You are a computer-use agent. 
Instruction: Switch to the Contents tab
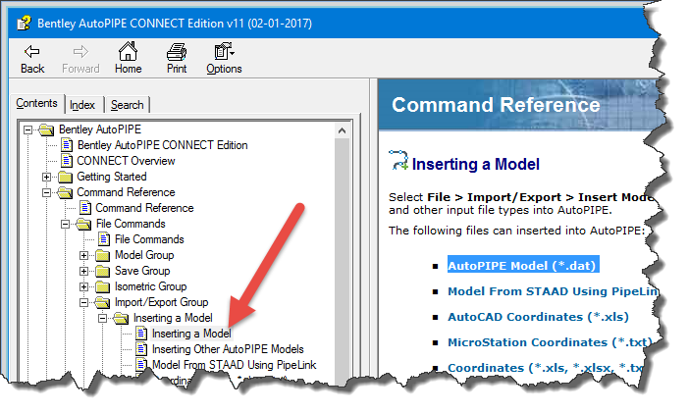(x=37, y=103)
